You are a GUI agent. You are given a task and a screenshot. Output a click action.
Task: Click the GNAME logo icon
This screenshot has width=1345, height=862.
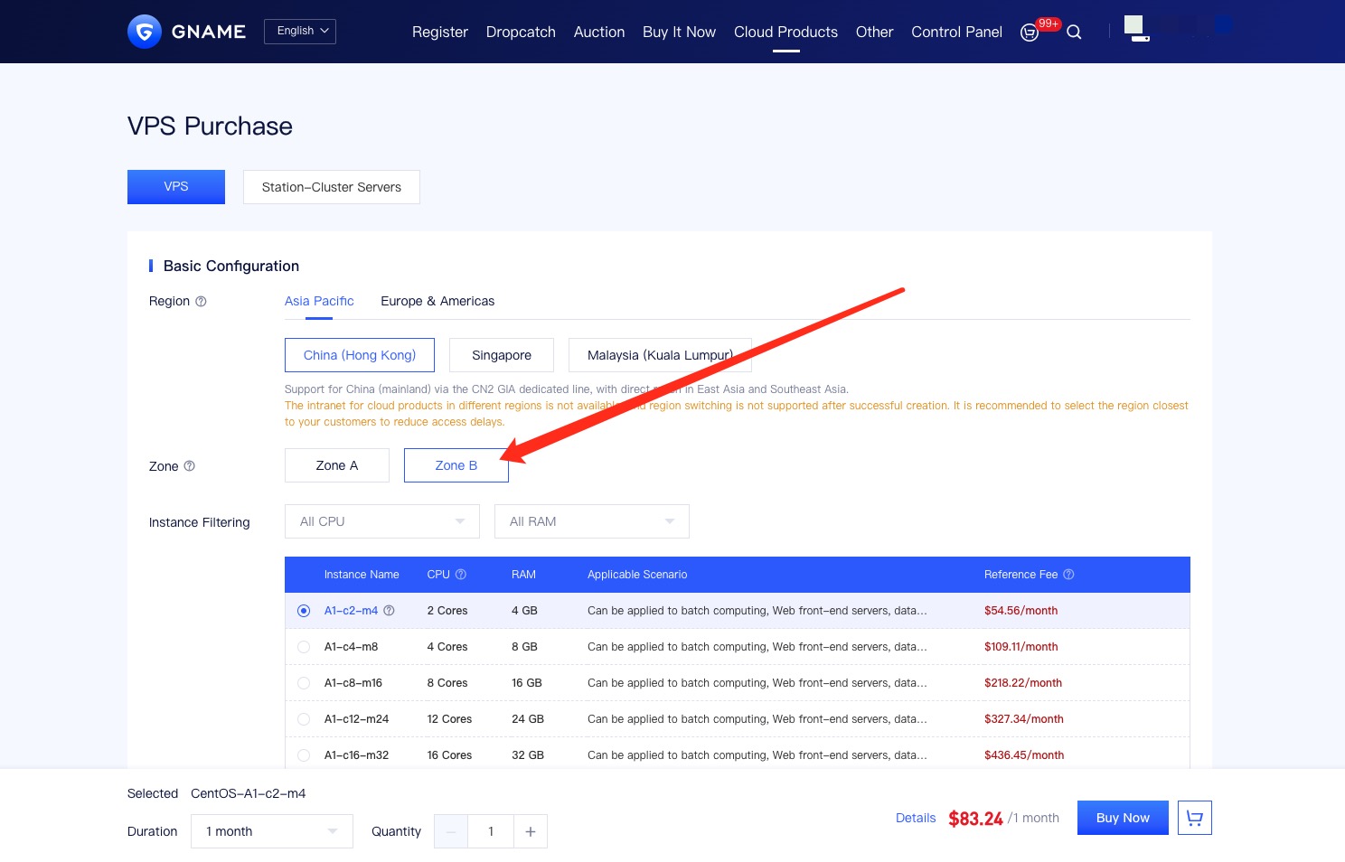pyautogui.click(x=145, y=32)
